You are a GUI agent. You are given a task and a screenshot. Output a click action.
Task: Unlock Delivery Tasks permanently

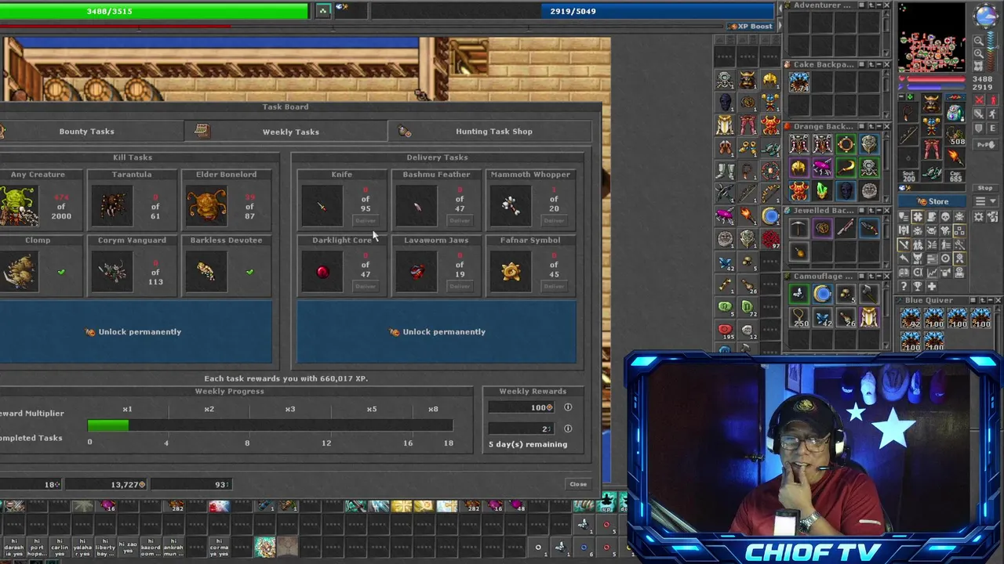[x=437, y=331]
